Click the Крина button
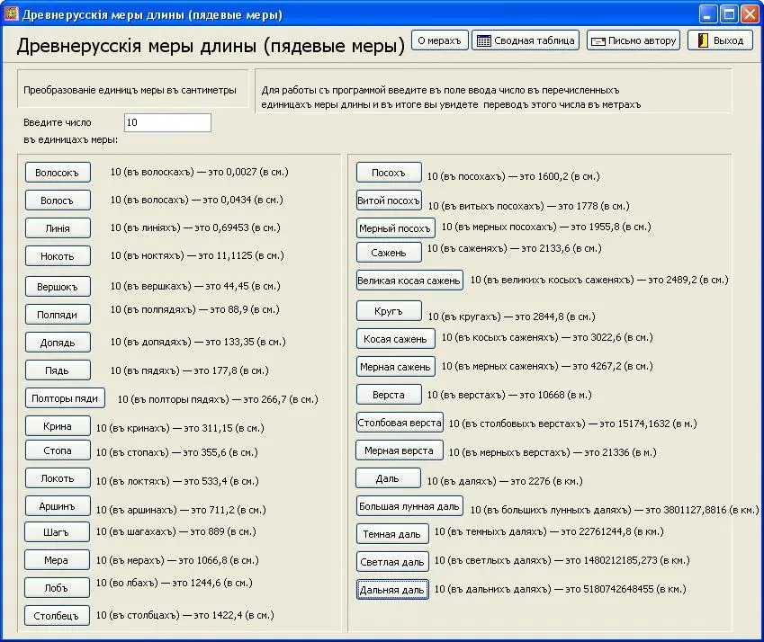 coord(58,426)
